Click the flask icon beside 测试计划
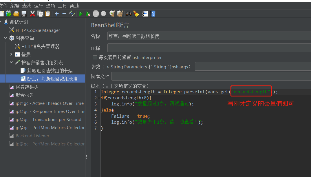 tap(6, 22)
